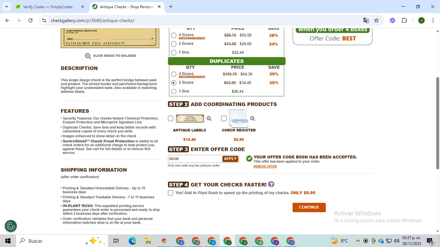
Task: Open the Get Your Checks Faster help icon
Action: coord(271,184)
